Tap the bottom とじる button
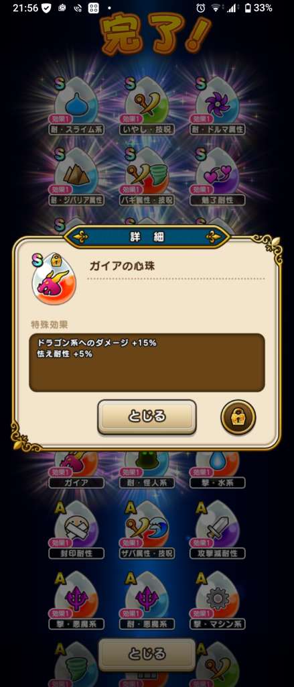Viewport: 294px width, 687px height. coord(147,654)
